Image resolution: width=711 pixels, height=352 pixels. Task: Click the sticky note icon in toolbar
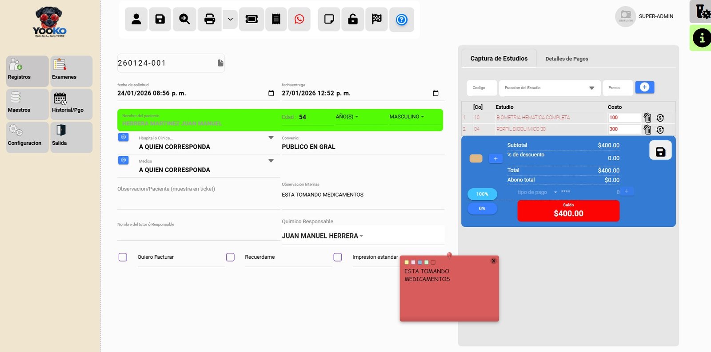pos(329,19)
